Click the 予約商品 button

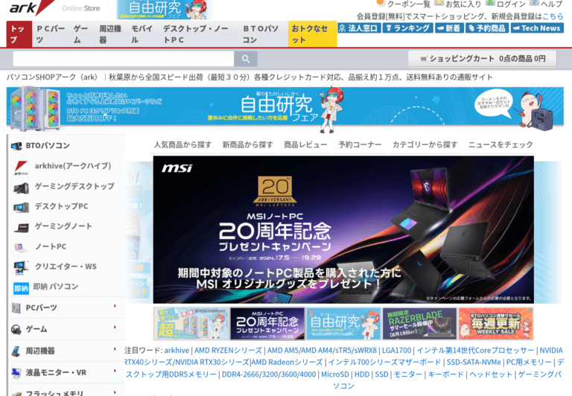point(487,28)
